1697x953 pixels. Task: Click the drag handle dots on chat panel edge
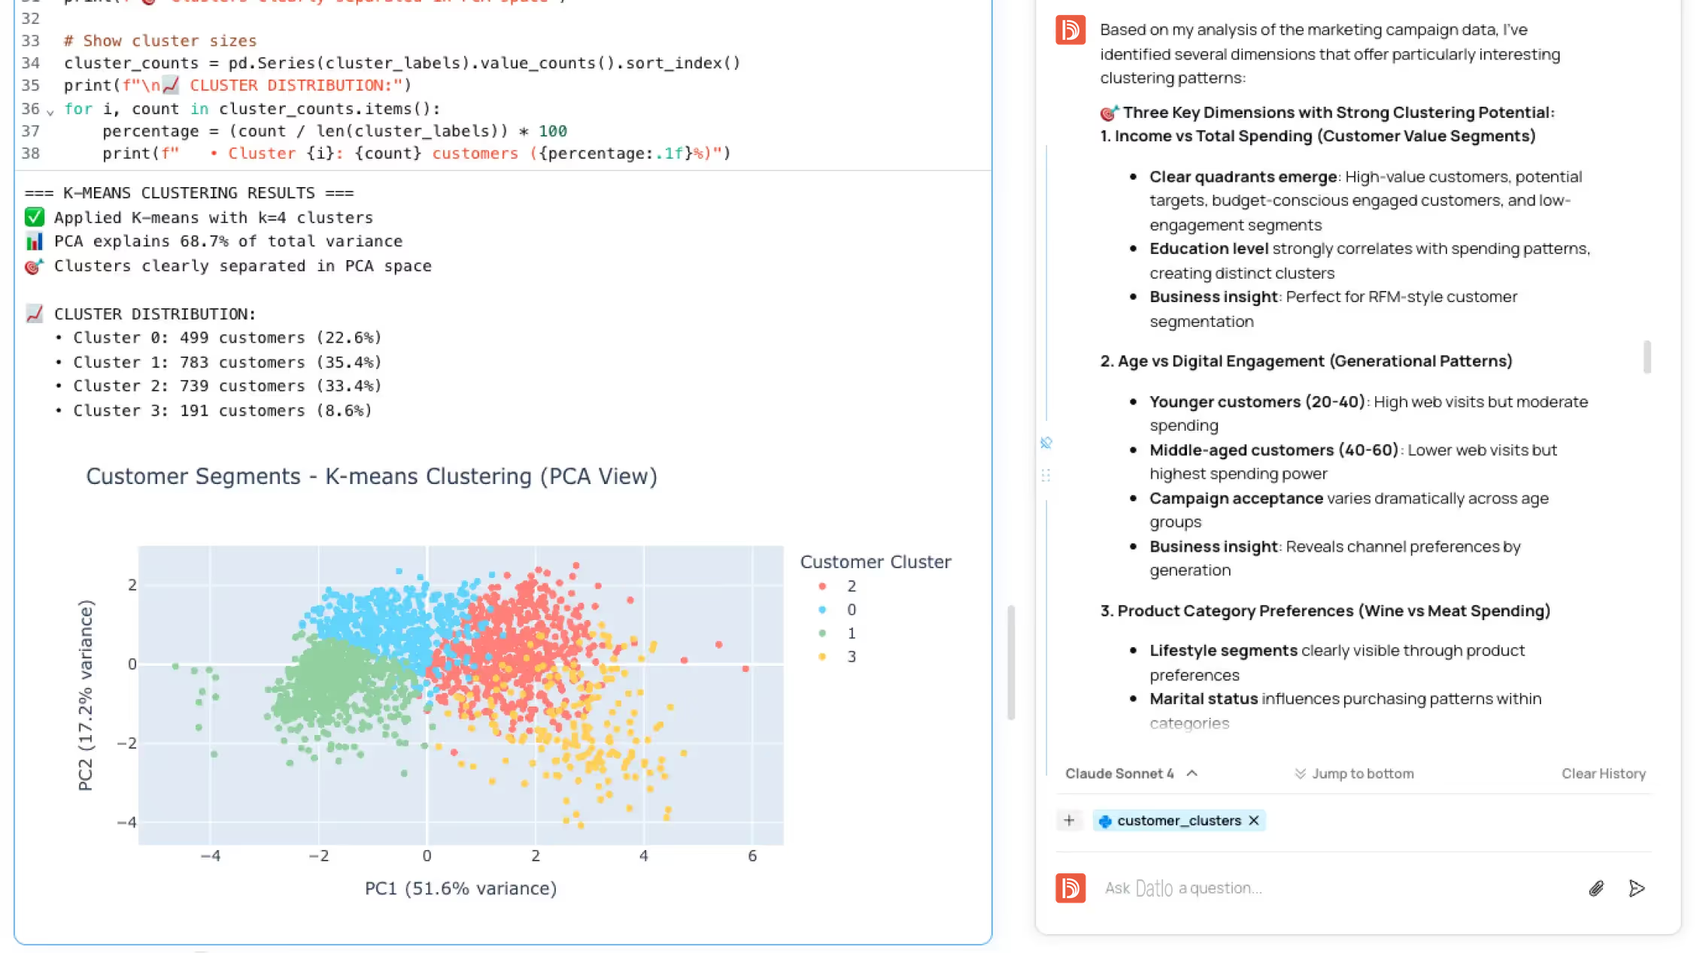point(1046,475)
